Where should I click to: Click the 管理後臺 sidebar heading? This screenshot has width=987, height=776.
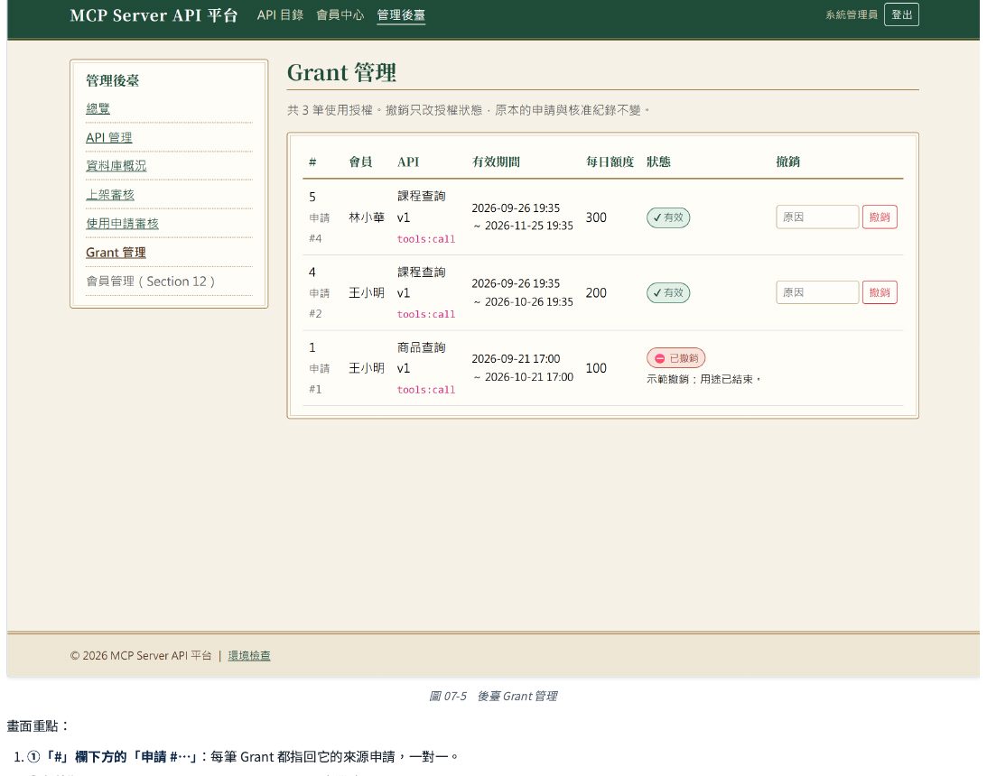point(112,80)
